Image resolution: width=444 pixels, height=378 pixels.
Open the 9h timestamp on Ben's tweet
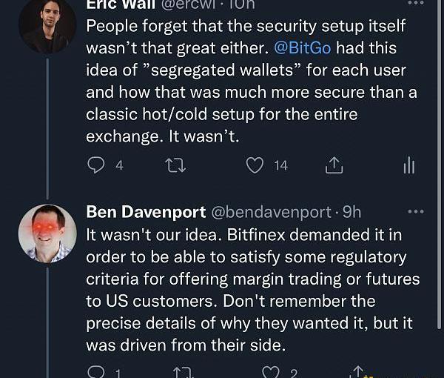pos(351,212)
